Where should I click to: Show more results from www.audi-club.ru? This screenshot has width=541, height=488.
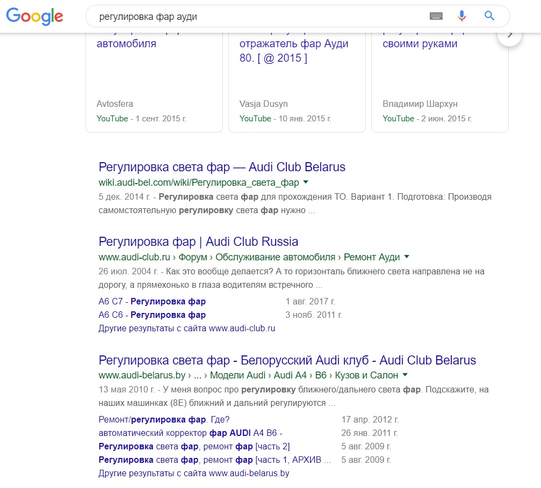tap(186, 328)
